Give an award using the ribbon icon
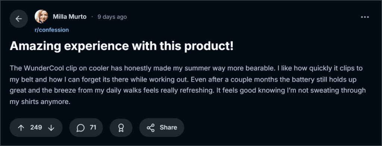 pos(121,128)
